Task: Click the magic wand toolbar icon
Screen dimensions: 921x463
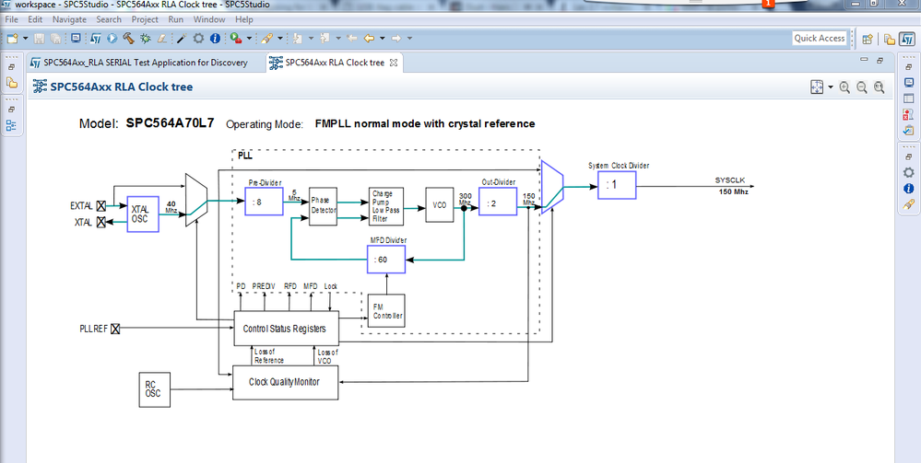Action: (x=182, y=38)
